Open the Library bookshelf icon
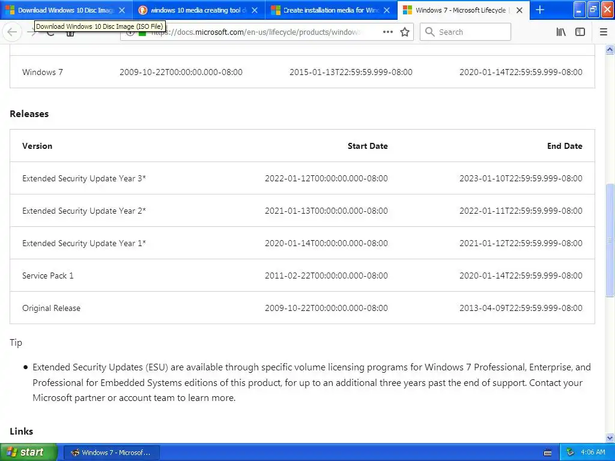Image resolution: width=615 pixels, height=461 pixels. coord(561,32)
